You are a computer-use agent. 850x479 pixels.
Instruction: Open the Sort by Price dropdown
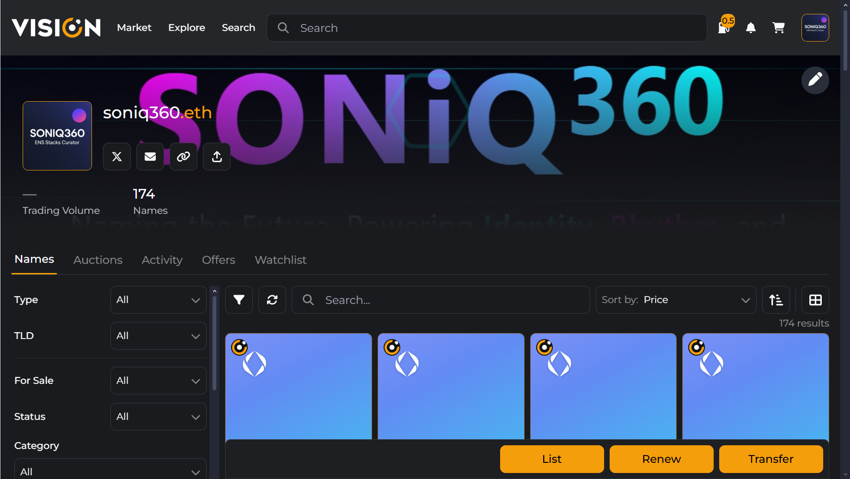point(676,300)
